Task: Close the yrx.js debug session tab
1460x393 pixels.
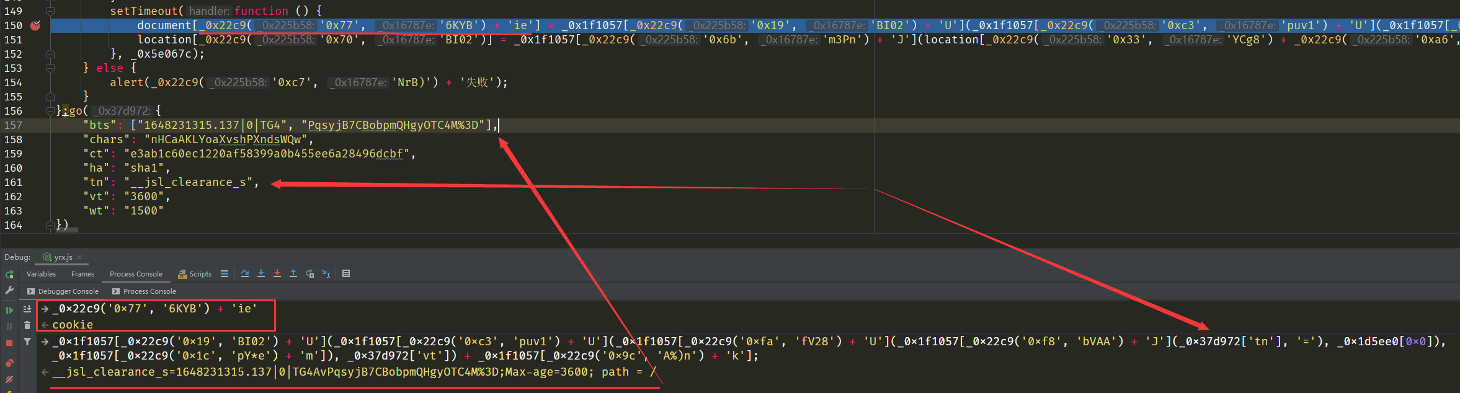Action: click(x=79, y=257)
